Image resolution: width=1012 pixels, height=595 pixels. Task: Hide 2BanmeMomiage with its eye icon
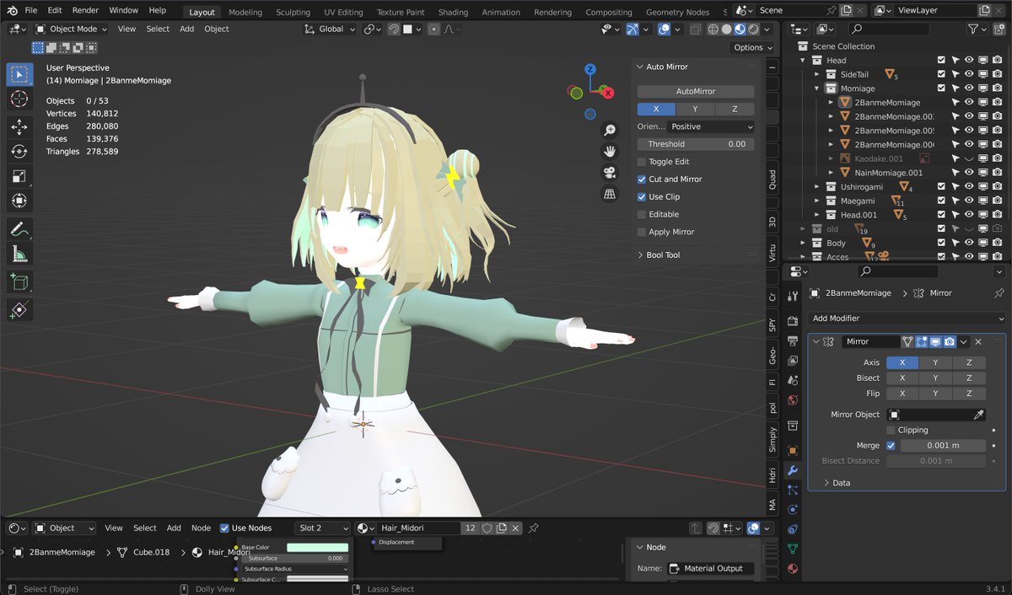point(970,103)
